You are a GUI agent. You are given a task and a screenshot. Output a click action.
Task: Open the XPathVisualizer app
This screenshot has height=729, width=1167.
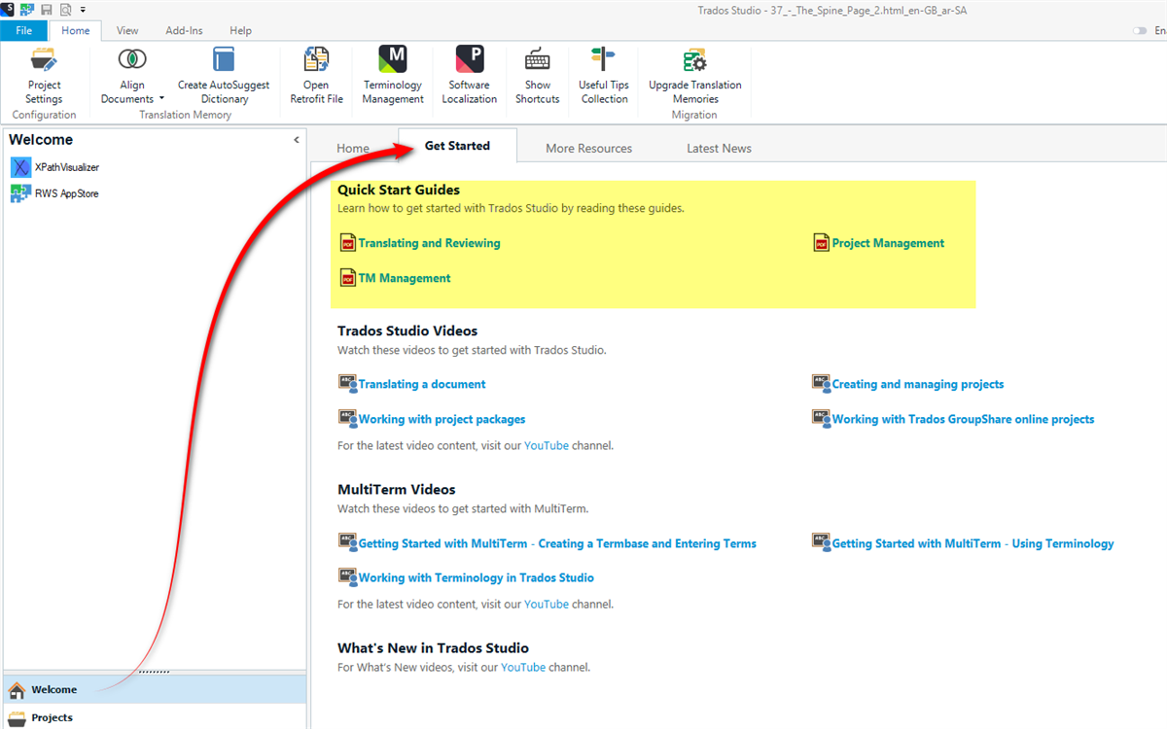coord(55,167)
